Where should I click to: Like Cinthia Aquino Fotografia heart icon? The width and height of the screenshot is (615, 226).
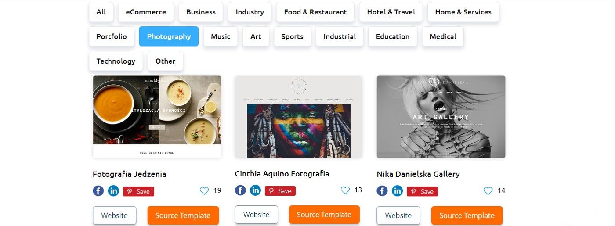[x=345, y=190]
